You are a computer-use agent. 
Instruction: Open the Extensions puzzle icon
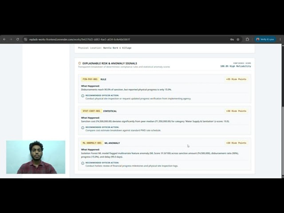(247, 39)
